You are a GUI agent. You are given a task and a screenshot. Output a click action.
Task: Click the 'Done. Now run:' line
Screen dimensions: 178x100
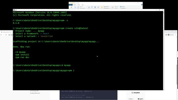click(22, 47)
